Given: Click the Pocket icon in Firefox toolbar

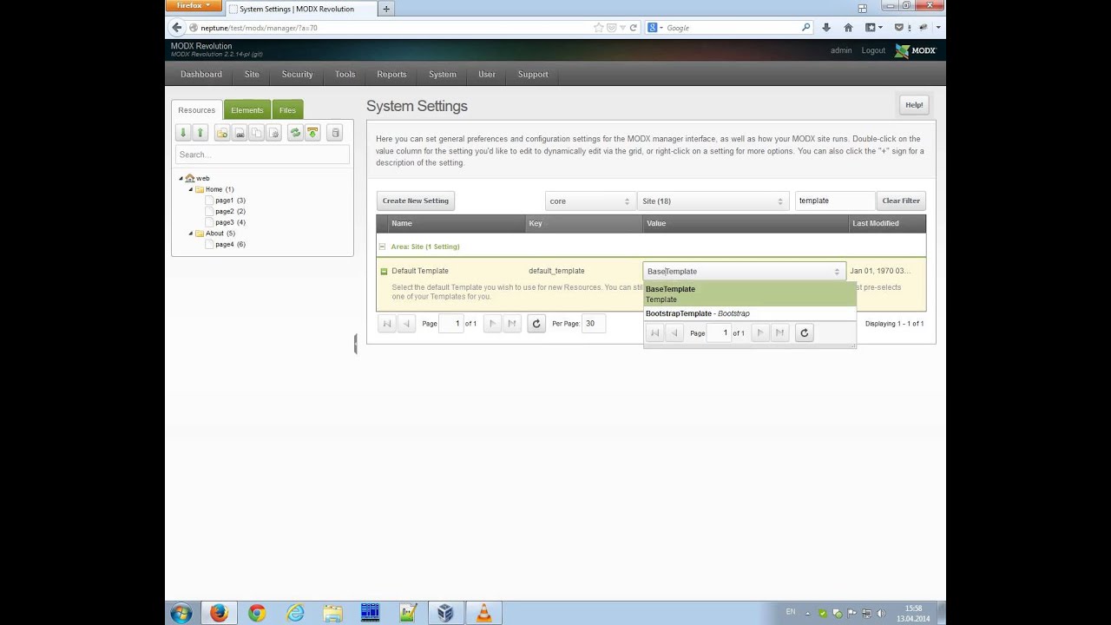Looking at the screenshot, I should tap(899, 28).
